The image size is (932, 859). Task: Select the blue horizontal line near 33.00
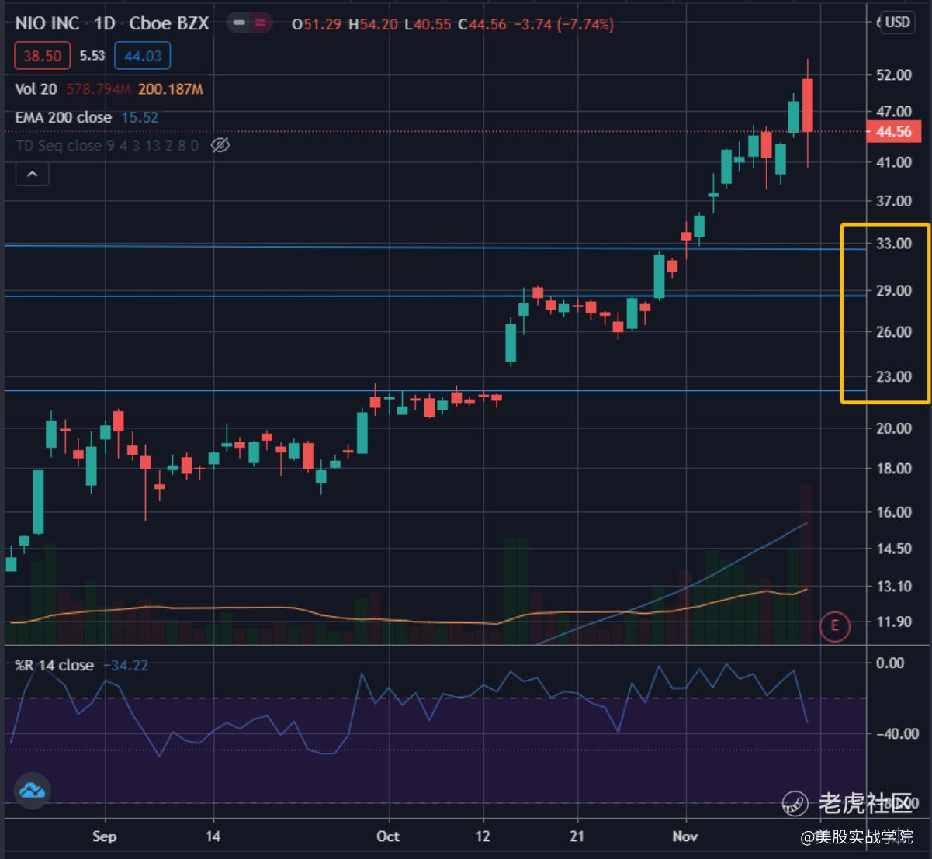[435, 247]
